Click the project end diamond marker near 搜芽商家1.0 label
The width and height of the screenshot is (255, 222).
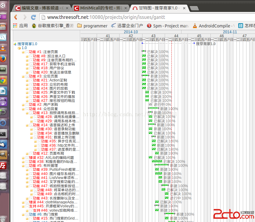point(194,43)
